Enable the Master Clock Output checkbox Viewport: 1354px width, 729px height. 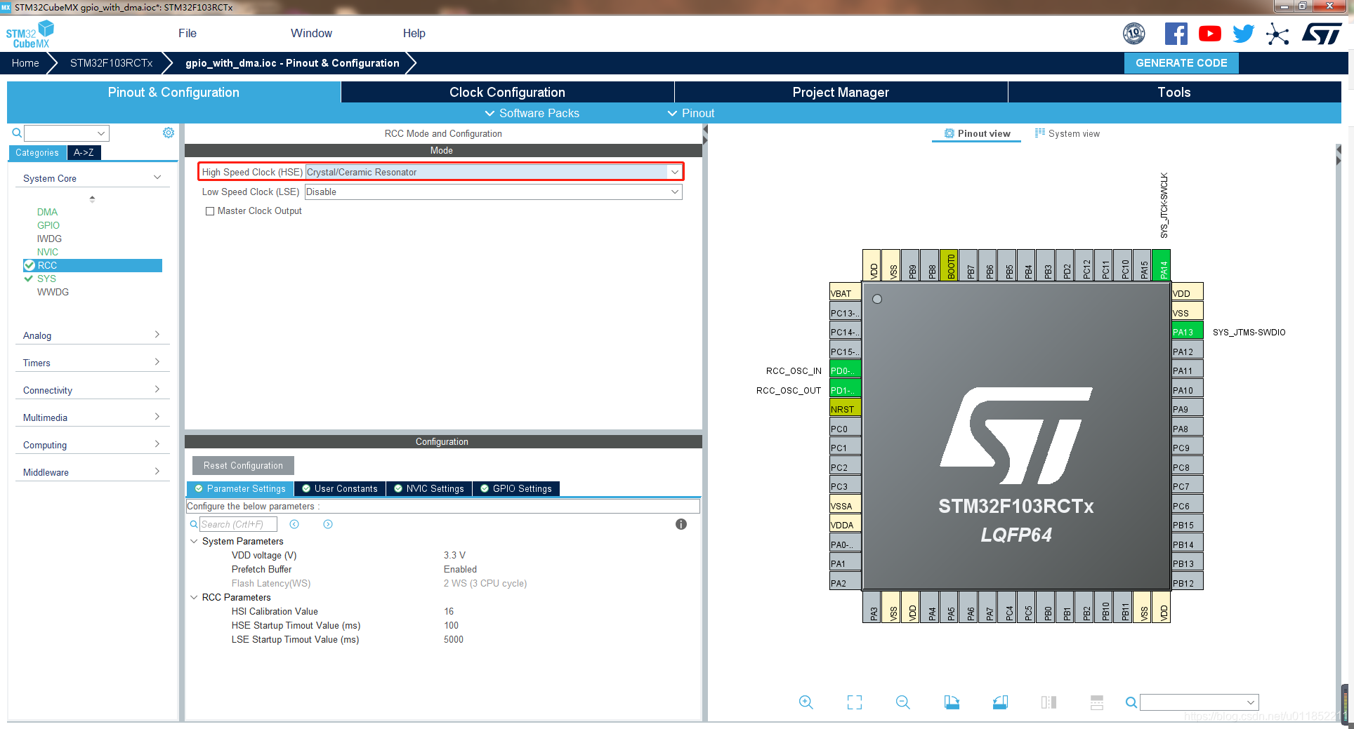tap(209, 210)
